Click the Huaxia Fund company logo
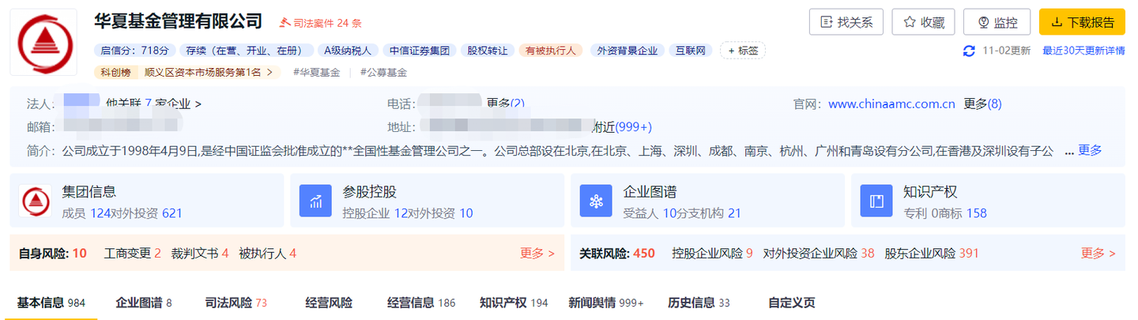This screenshot has width=1138, height=320. (43, 43)
